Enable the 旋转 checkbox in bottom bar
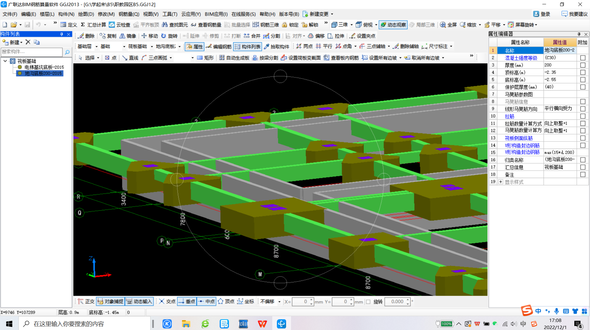The height and width of the screenshot is (330, 590). coord(368,302)
